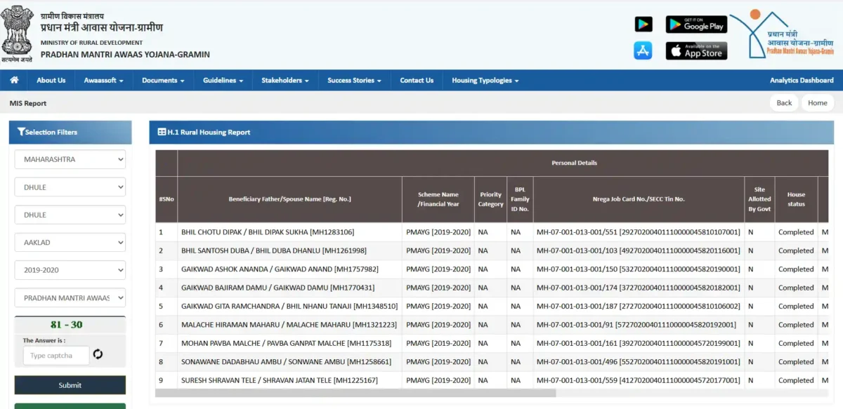Open the small App Store icon
The height and width of the screenshot is (409, 843).
[643, 50]
